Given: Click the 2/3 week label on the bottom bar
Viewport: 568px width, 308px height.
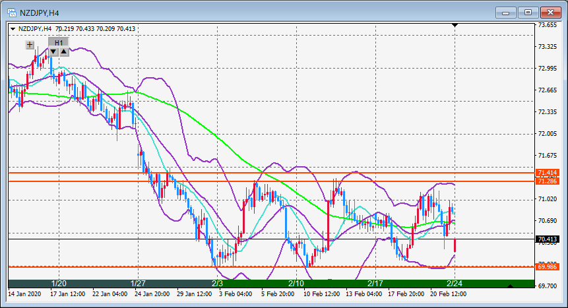Looking at the screenshot, I should [217, 284].
